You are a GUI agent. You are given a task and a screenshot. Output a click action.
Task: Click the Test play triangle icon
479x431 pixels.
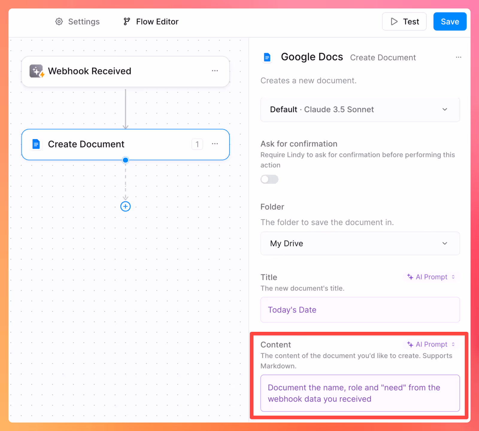click(x=394, y=22)
